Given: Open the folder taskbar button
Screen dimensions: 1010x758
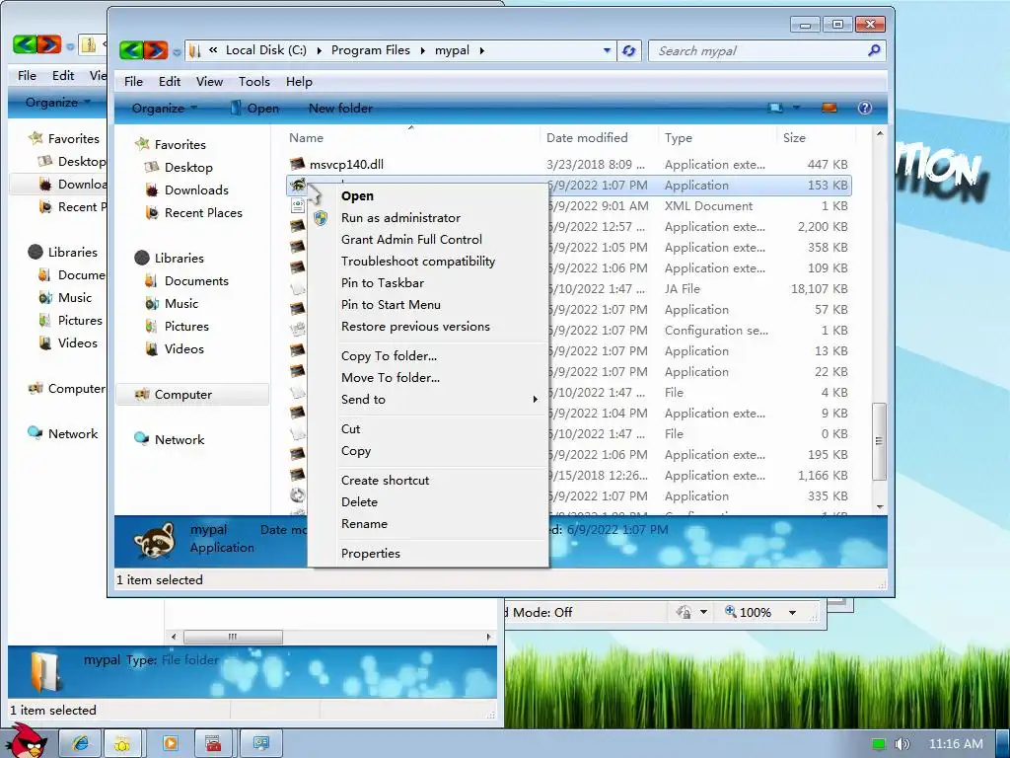Looking at the screenshot, I should point(124,743).
